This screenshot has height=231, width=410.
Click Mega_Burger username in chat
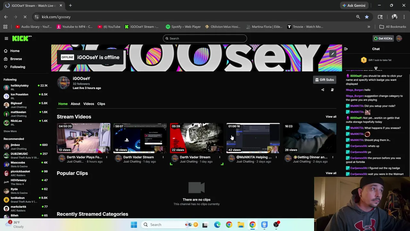point(354,90)
